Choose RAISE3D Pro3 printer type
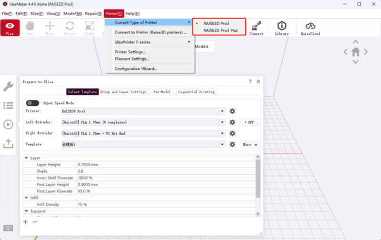This screenshot has width=381, height=240. click(216, 23)
